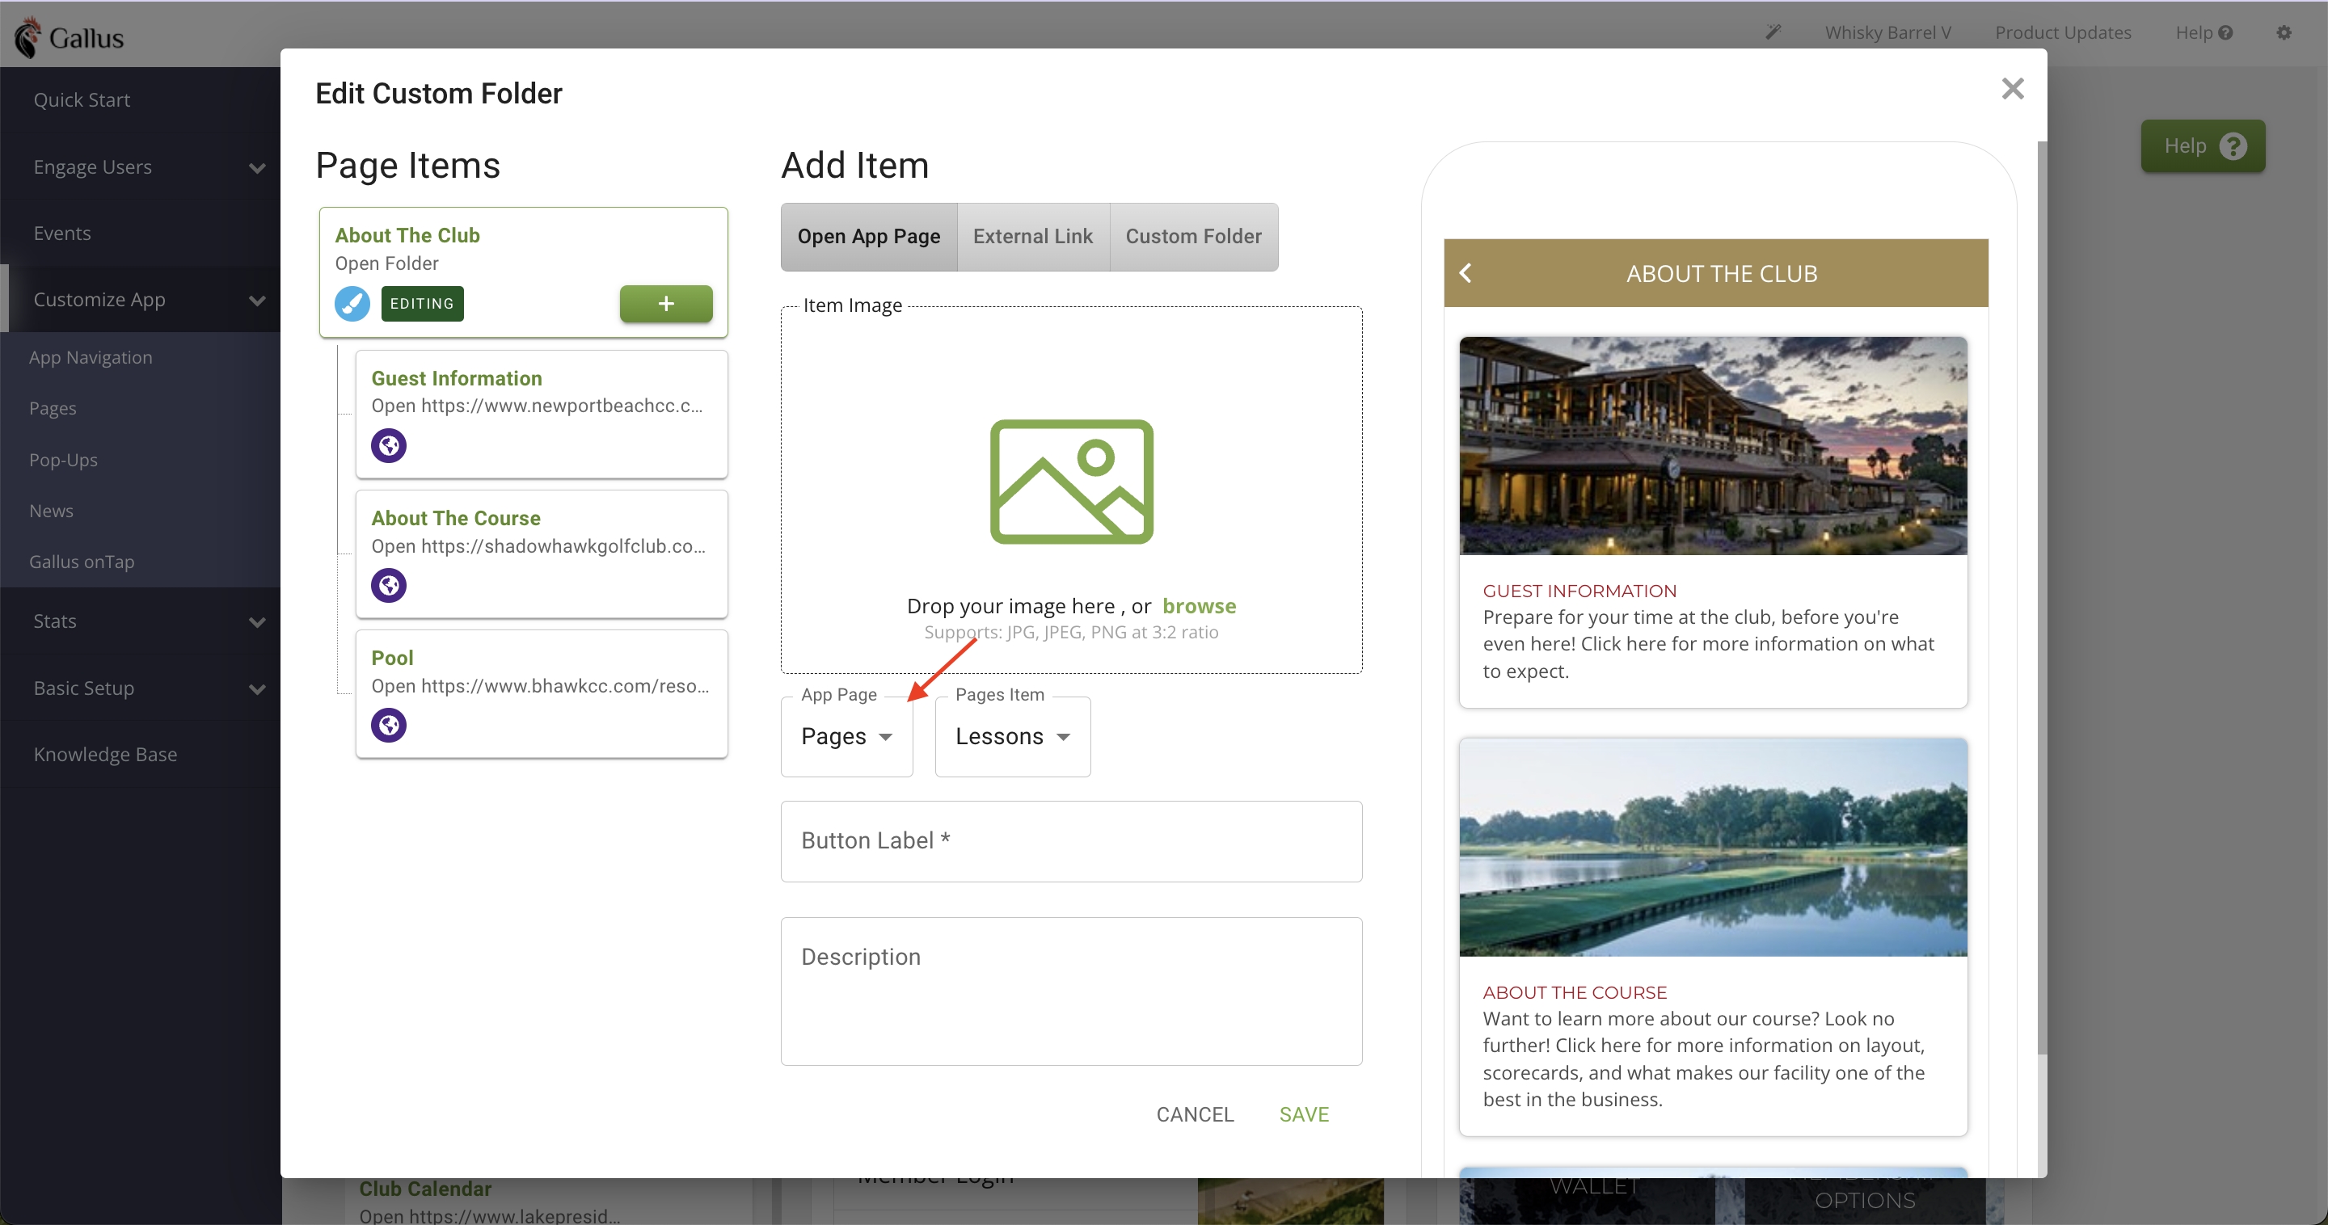Click ABOUT THE COURSE heading in preview
This screenshot has width=2328, height=1225.
tap(1575, 992)
